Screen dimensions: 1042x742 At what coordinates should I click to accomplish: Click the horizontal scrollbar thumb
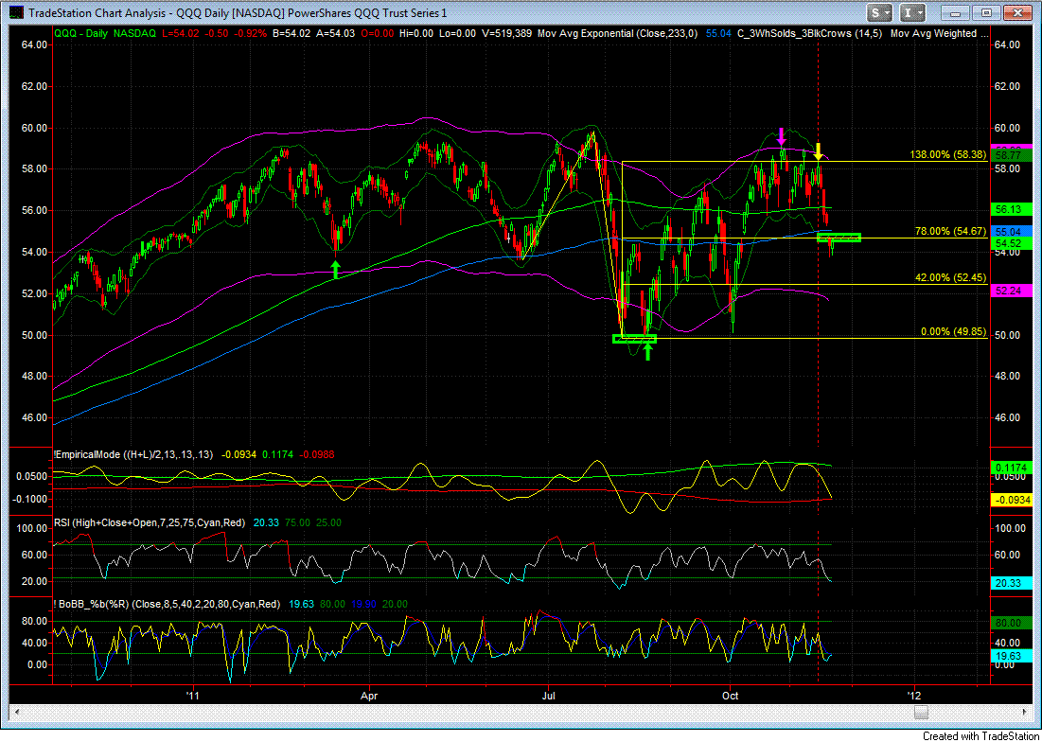click(921, 712)
